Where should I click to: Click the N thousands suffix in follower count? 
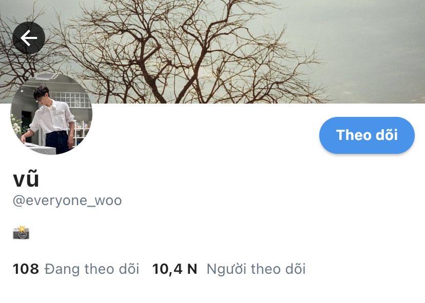coord(192,269)
